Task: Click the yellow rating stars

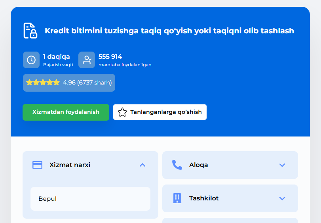Action: (43, 83)
